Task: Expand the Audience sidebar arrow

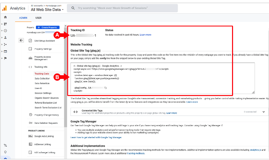Action: coord(2,38)
